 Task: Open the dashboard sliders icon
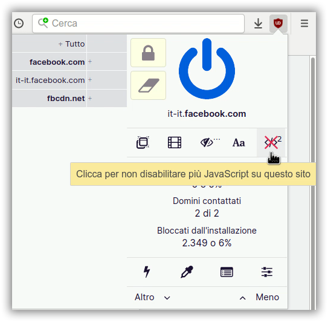pyautogui.click(x=267, y=272)
